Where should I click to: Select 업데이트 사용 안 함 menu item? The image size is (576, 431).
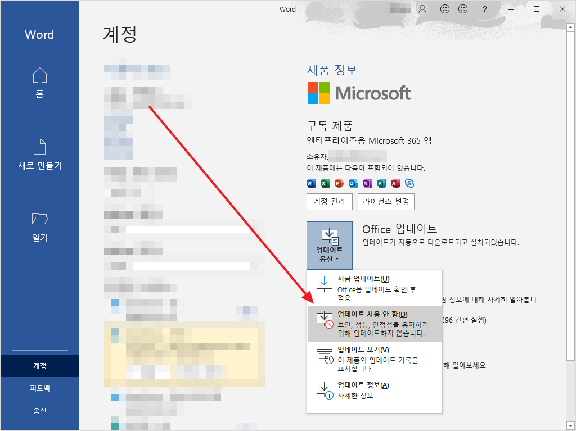tap(374, 324)
